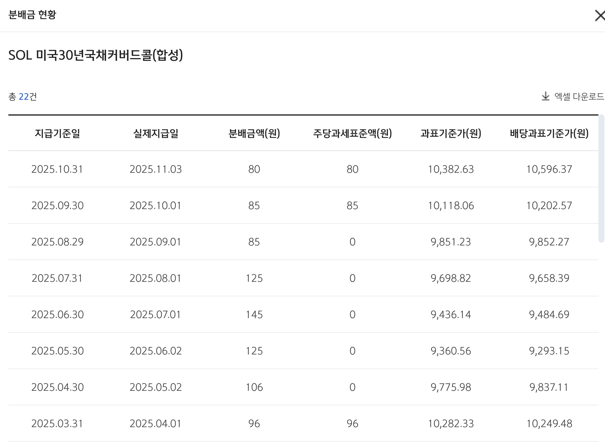
Task: Click the 2025.09.01 actual payment date
Action: [x=156, y=242]
